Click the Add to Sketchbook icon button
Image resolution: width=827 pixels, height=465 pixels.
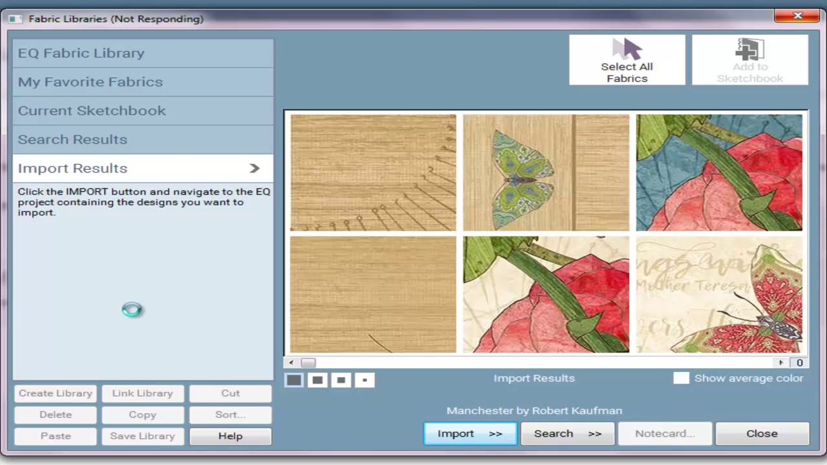click(750, 59)
